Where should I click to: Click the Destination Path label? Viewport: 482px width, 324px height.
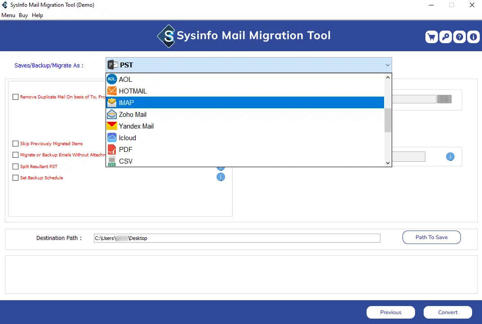(59, 238)
